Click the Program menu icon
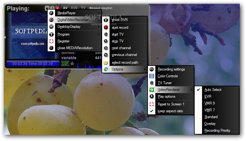The width and height of the screenshot is (246, 141). pyautogui.click(x=51, y=34)
